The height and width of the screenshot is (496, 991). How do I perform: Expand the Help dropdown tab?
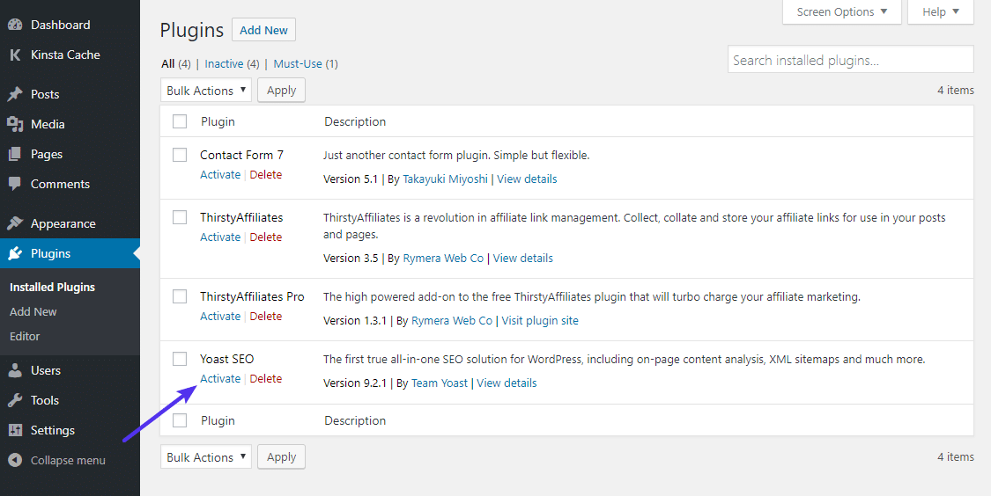[941, 12]
